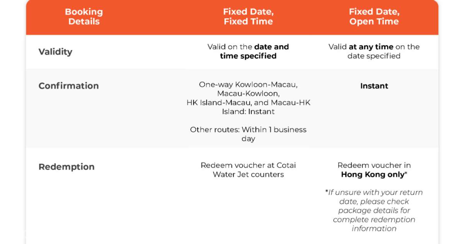Image resolution: width=464 pixels, height=244 pixels.
Task: Select the "Fixed Date, Fixed Time" header
Action: click(248, 17)
